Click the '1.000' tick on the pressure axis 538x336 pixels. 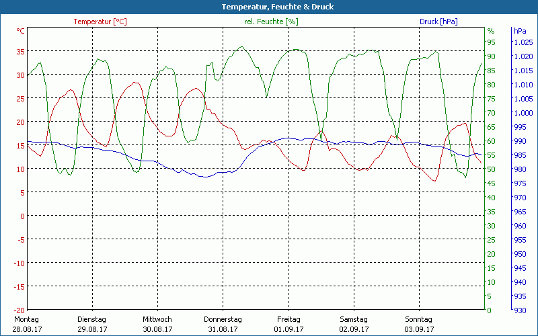point(523,113)
